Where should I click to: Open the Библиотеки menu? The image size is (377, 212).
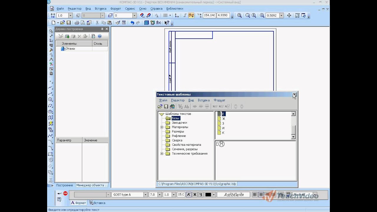coord(175,9)
